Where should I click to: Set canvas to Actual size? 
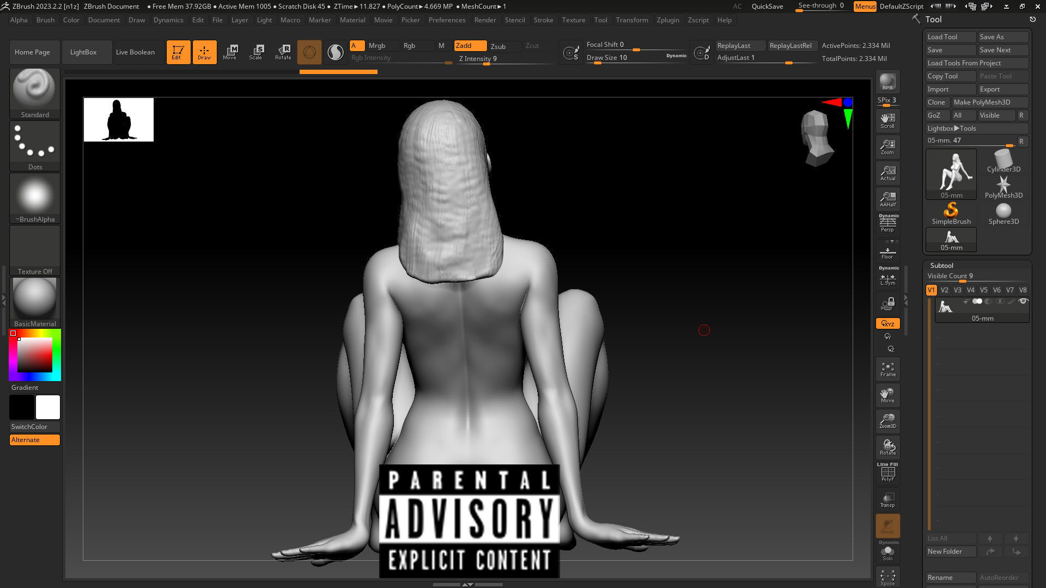coord(887,173)
